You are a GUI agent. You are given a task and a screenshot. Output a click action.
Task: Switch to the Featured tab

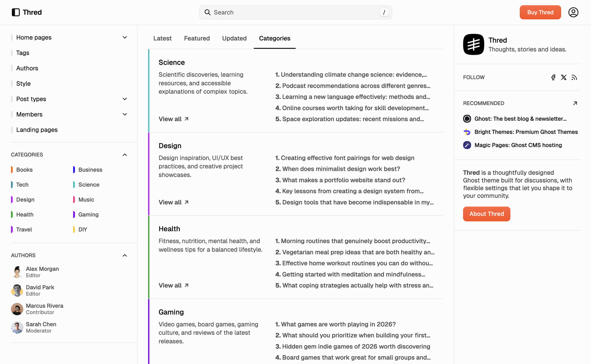(197, 38)
